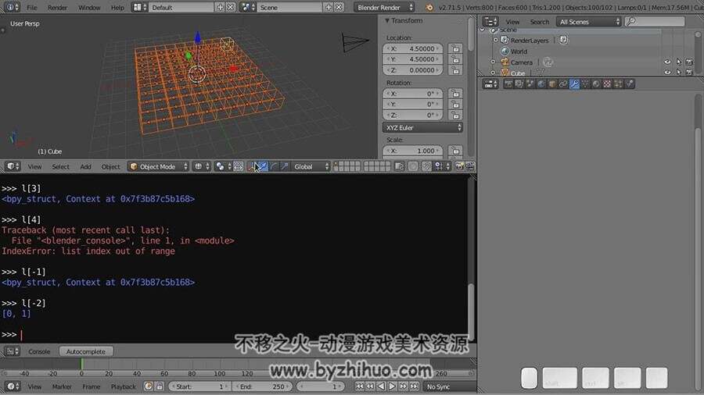
Task: Click the Outliner search filter field
Action: pyautogui.click(x=655, y=22)
